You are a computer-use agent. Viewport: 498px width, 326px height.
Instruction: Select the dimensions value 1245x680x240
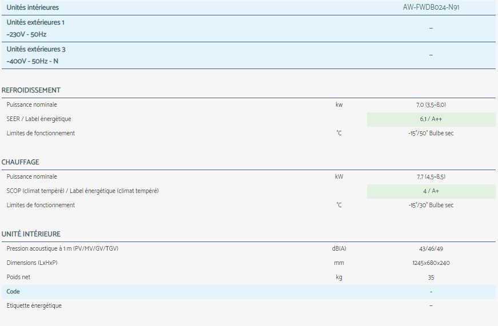(x=431, y=263)
